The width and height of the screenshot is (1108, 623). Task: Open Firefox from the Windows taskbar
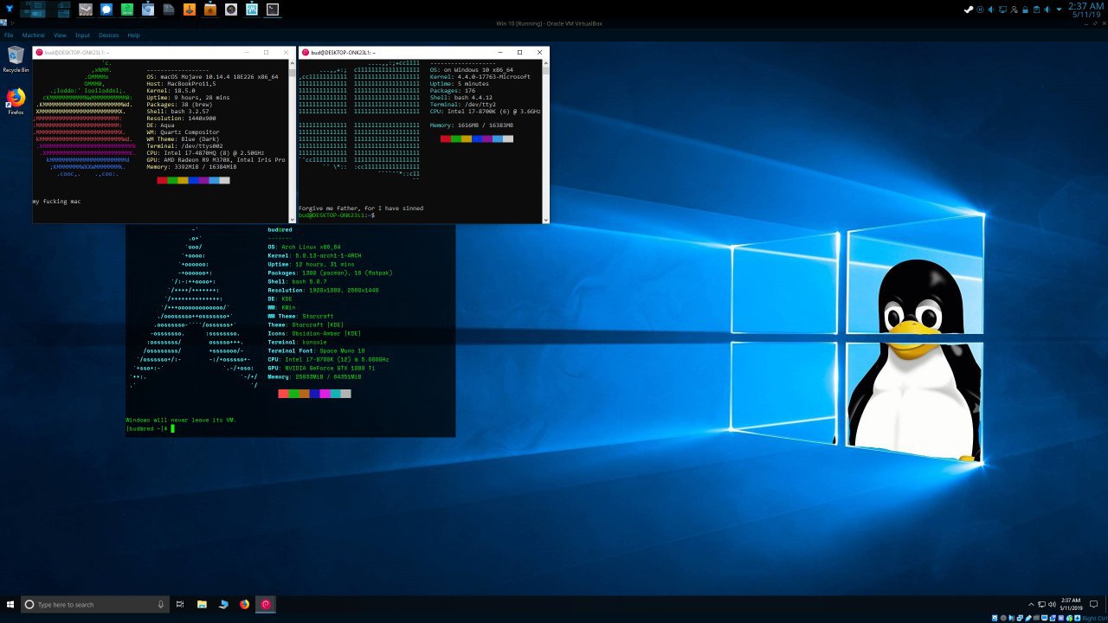pyautogui.click(x=244, y=604)
